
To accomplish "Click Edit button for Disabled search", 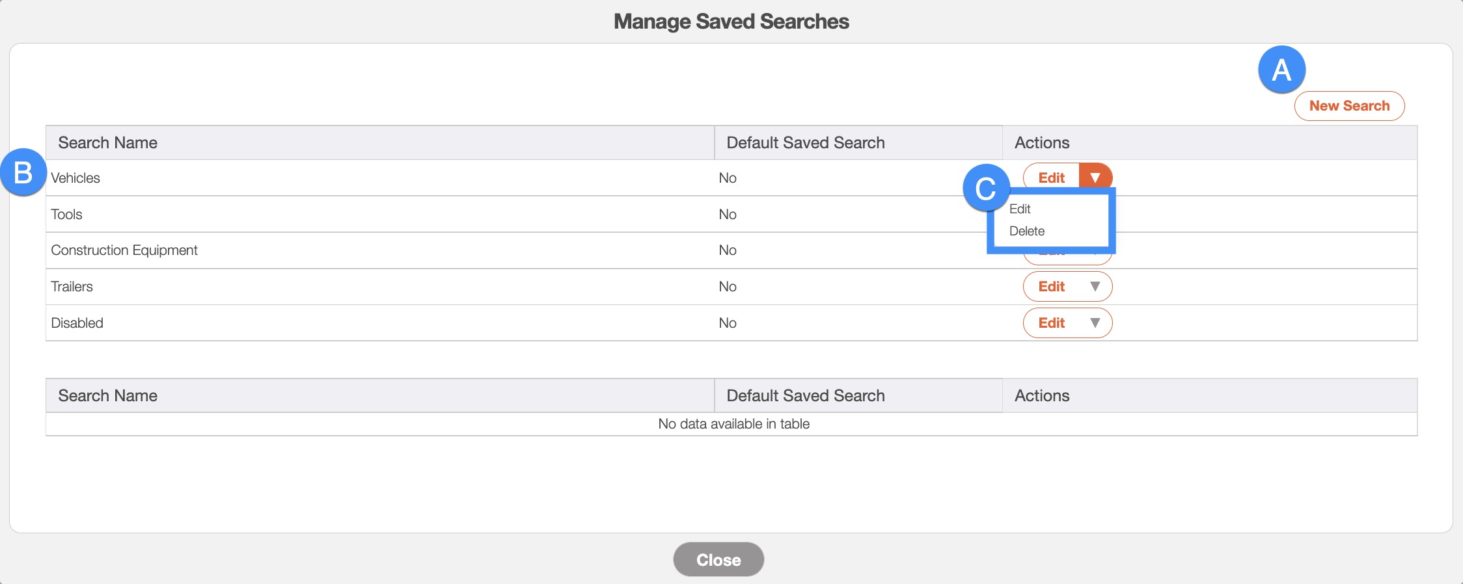I will pyautogui.click(x=1051, y=323).
